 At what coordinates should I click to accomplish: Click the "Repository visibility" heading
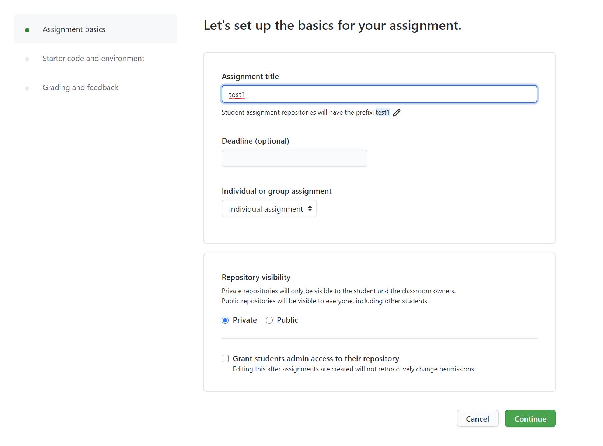pos(256,277)
